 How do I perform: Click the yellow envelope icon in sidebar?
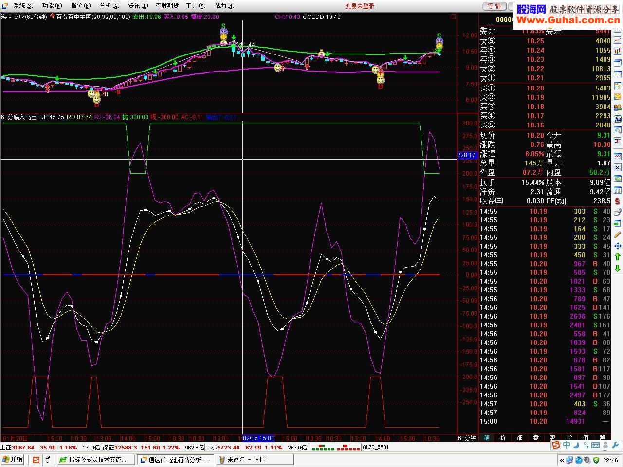pos(617,96)
